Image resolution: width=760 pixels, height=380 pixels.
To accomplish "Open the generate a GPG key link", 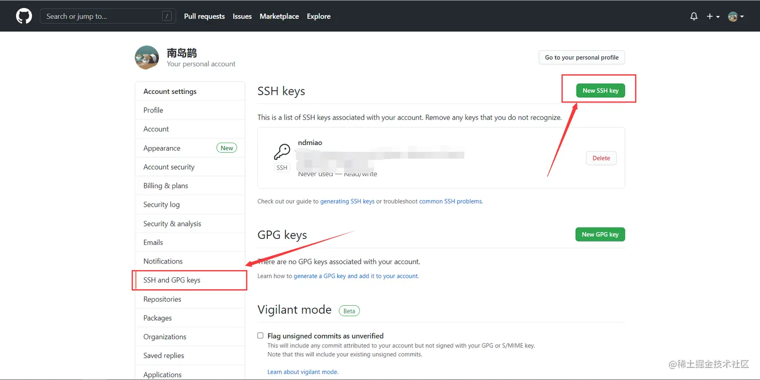I will pos(356,276).
